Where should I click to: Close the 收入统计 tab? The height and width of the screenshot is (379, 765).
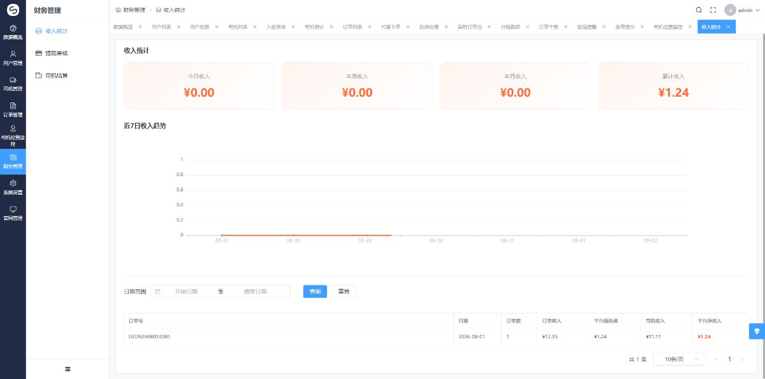pos(728,27)
